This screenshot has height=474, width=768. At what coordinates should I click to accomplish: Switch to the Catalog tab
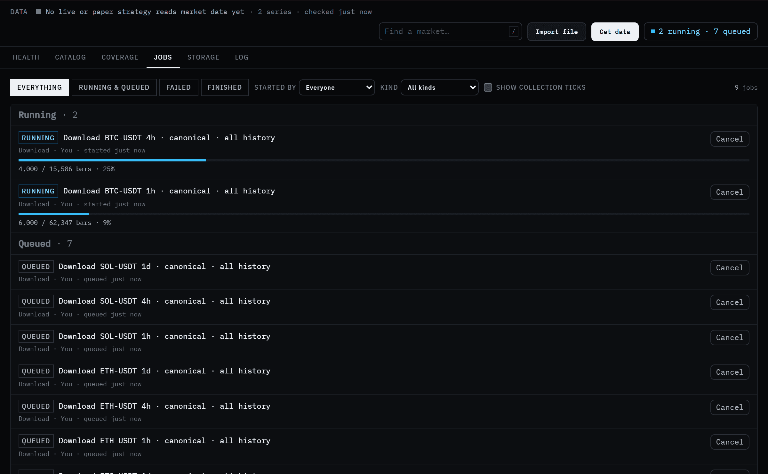(70, 57)
